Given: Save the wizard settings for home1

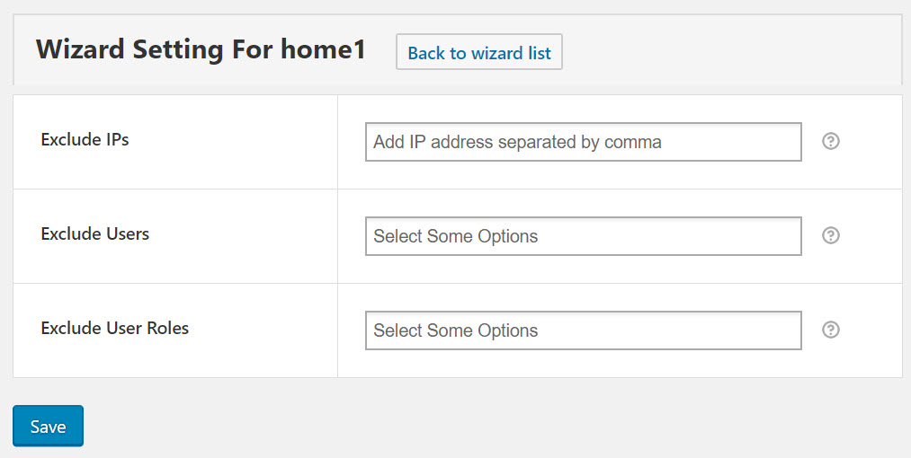Looking at the screenshot, I should (x=49, y=426).
